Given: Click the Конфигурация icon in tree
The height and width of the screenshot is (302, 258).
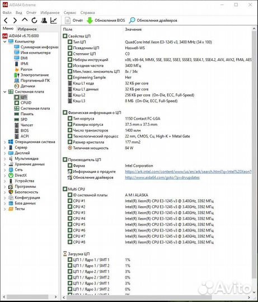Looking at the screenshot, I should 11,198.
